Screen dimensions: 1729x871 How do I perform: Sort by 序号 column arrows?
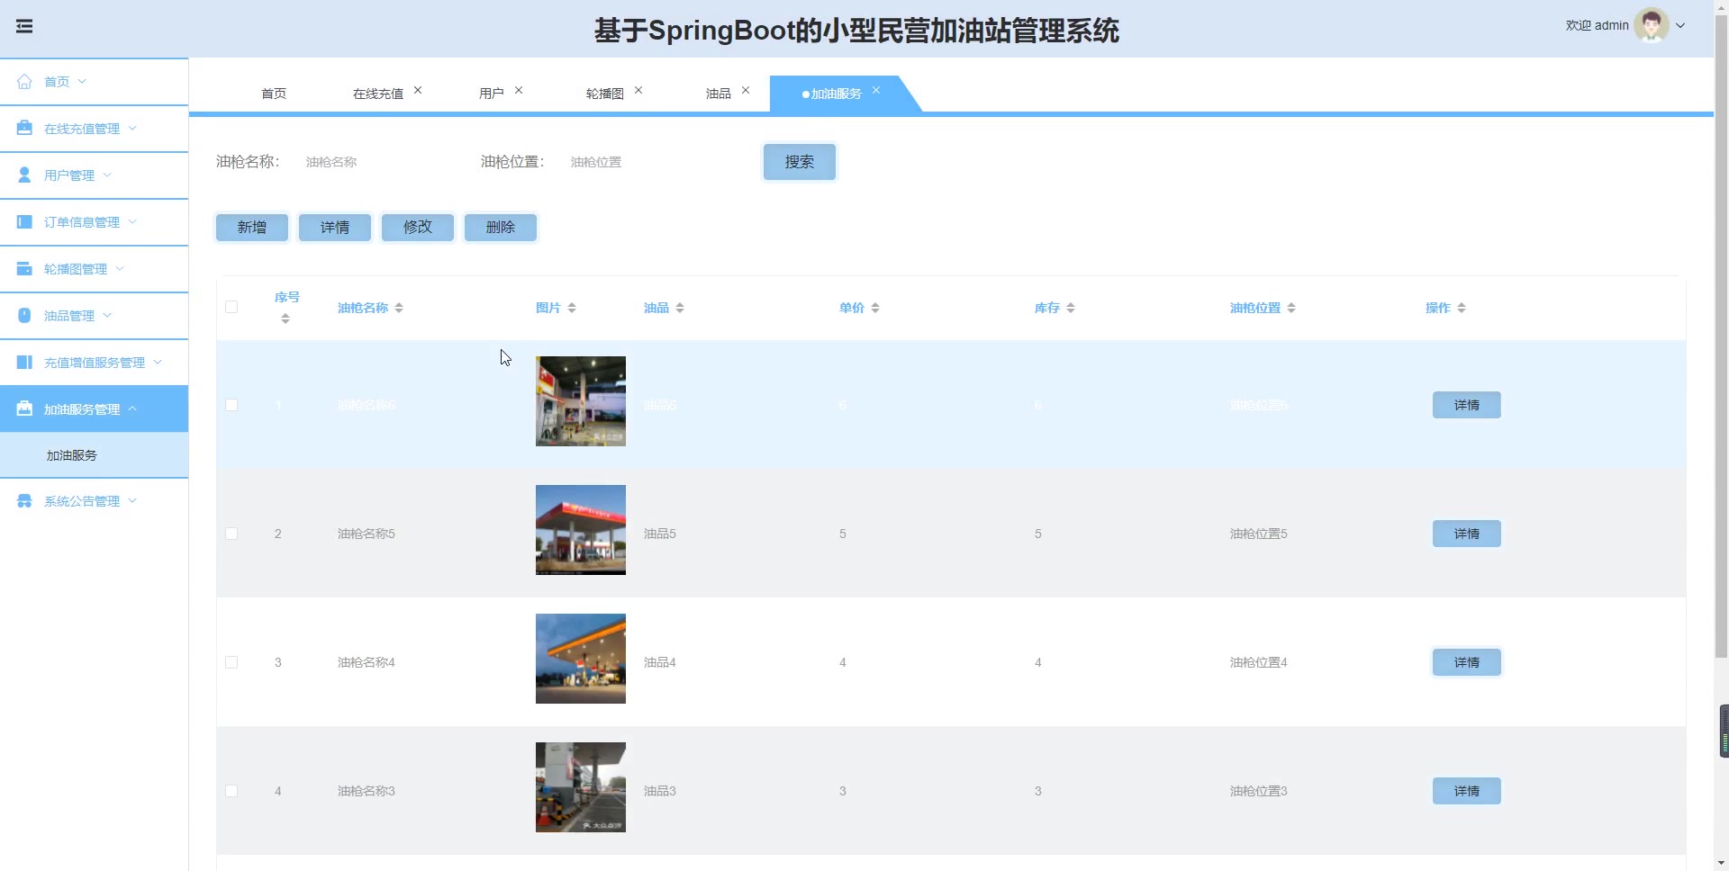(285, 319)
